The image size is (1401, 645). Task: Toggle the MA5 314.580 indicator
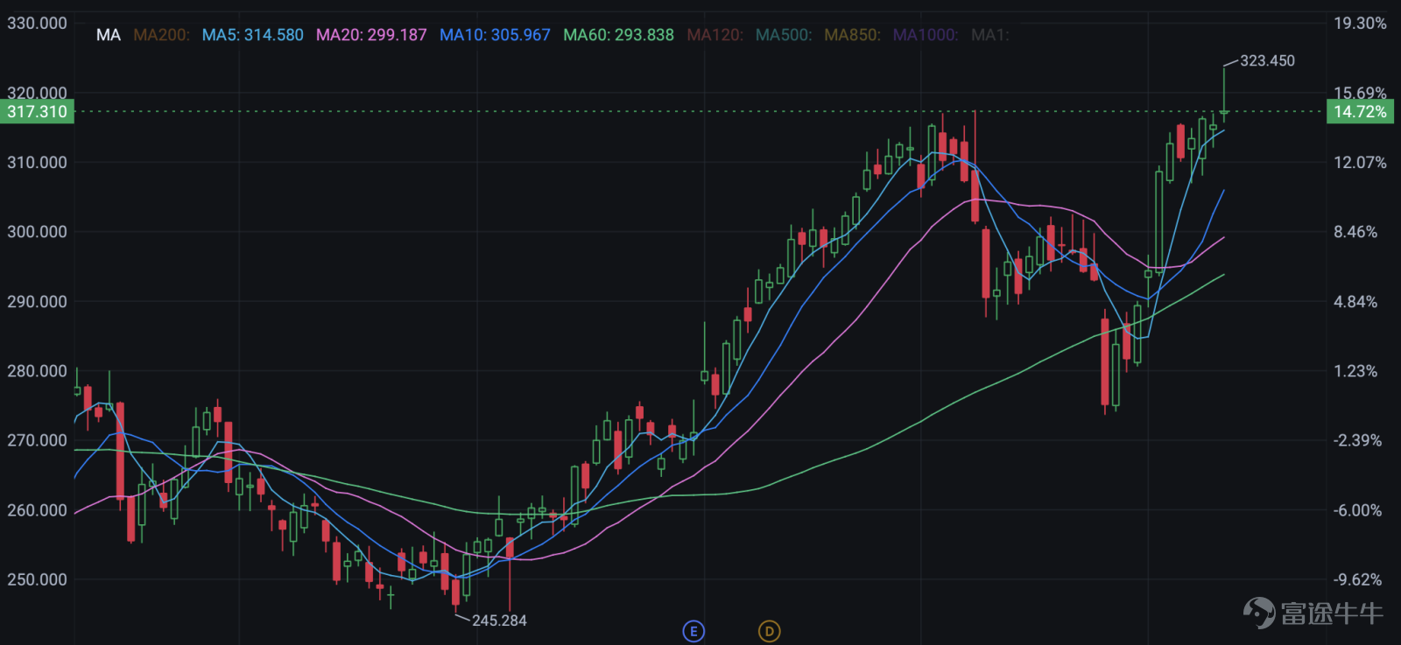pyautogui.click(x=253, y=35)
